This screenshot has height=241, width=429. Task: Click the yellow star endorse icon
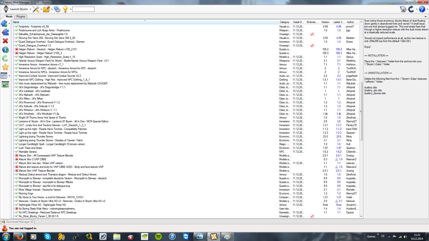coord(5,67)
